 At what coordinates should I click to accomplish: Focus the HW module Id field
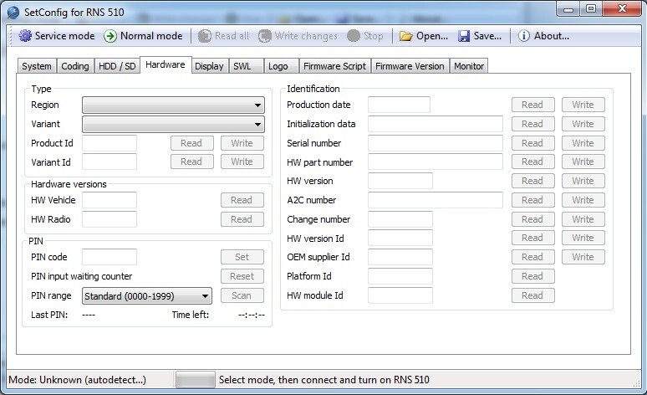point(400,295)
